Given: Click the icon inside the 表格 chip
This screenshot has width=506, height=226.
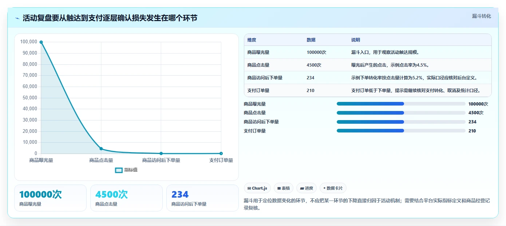Looking at the screenshot, I should [279, 188].
